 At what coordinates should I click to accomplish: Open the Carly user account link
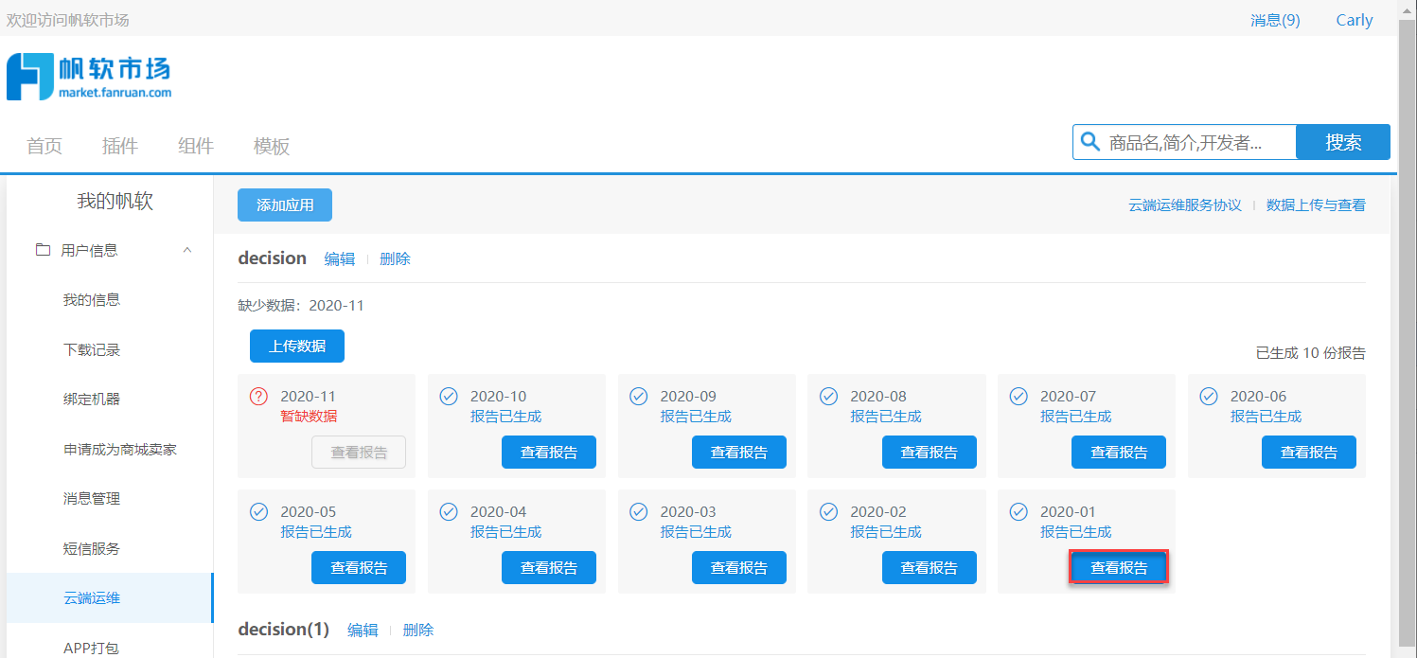point(1355,20)
